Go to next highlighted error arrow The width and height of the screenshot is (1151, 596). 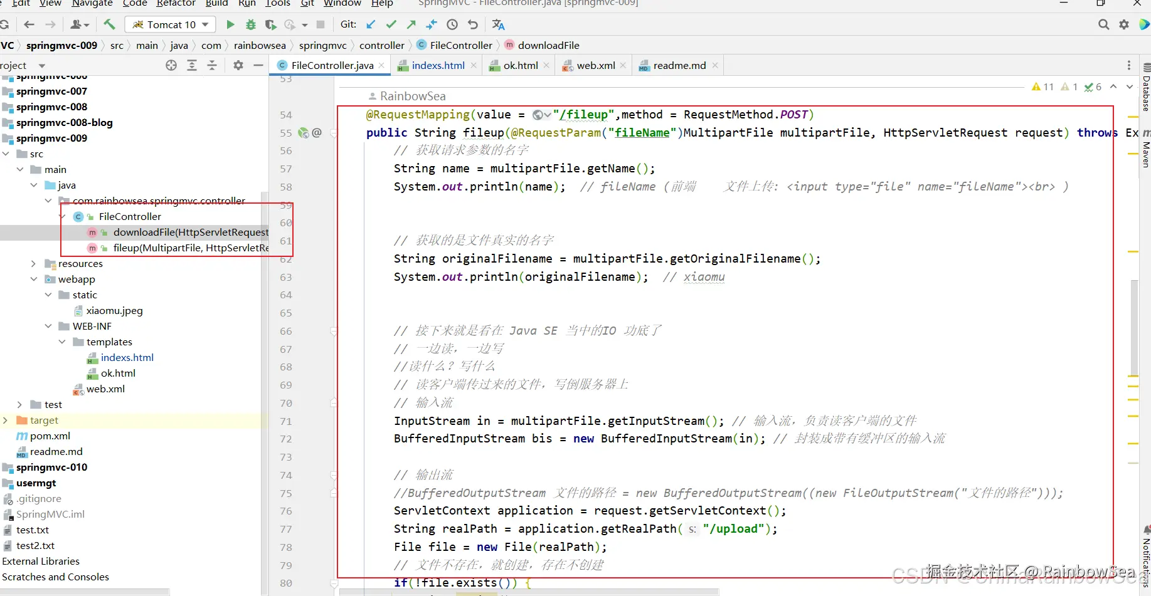tap(1130, 86)
